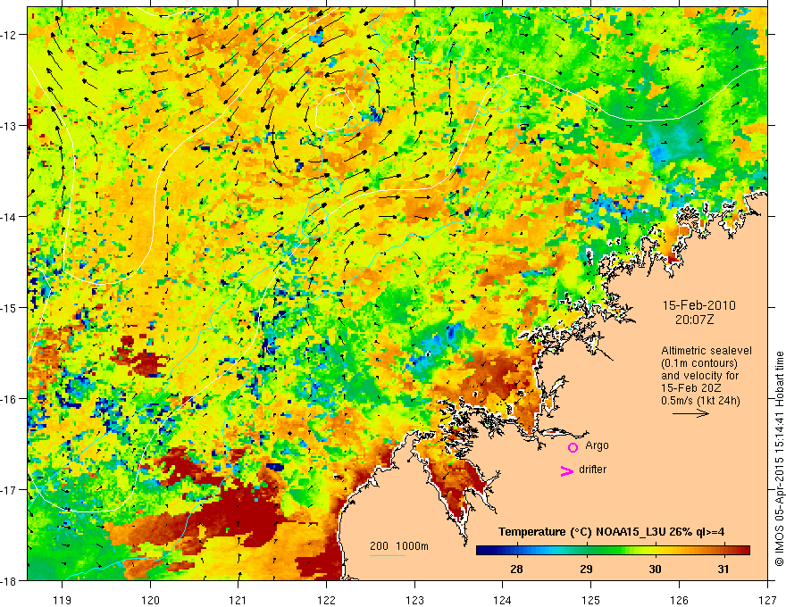The height and width of the screenshot is (607, 786).
Task: Click the magenta Argo circle legend marker
Action: 573,447
